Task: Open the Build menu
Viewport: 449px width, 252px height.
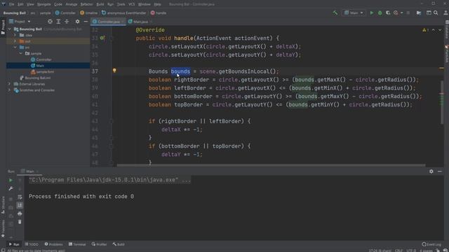Action: 100,4
